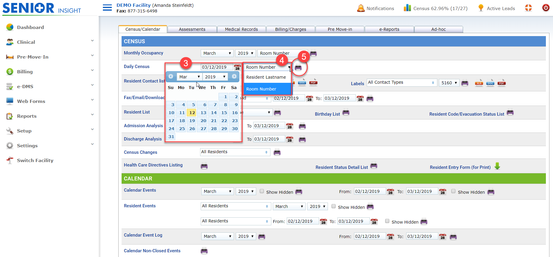Click Daily Census date field
Screen dimensions: 553x257
(x=217, y=67)
